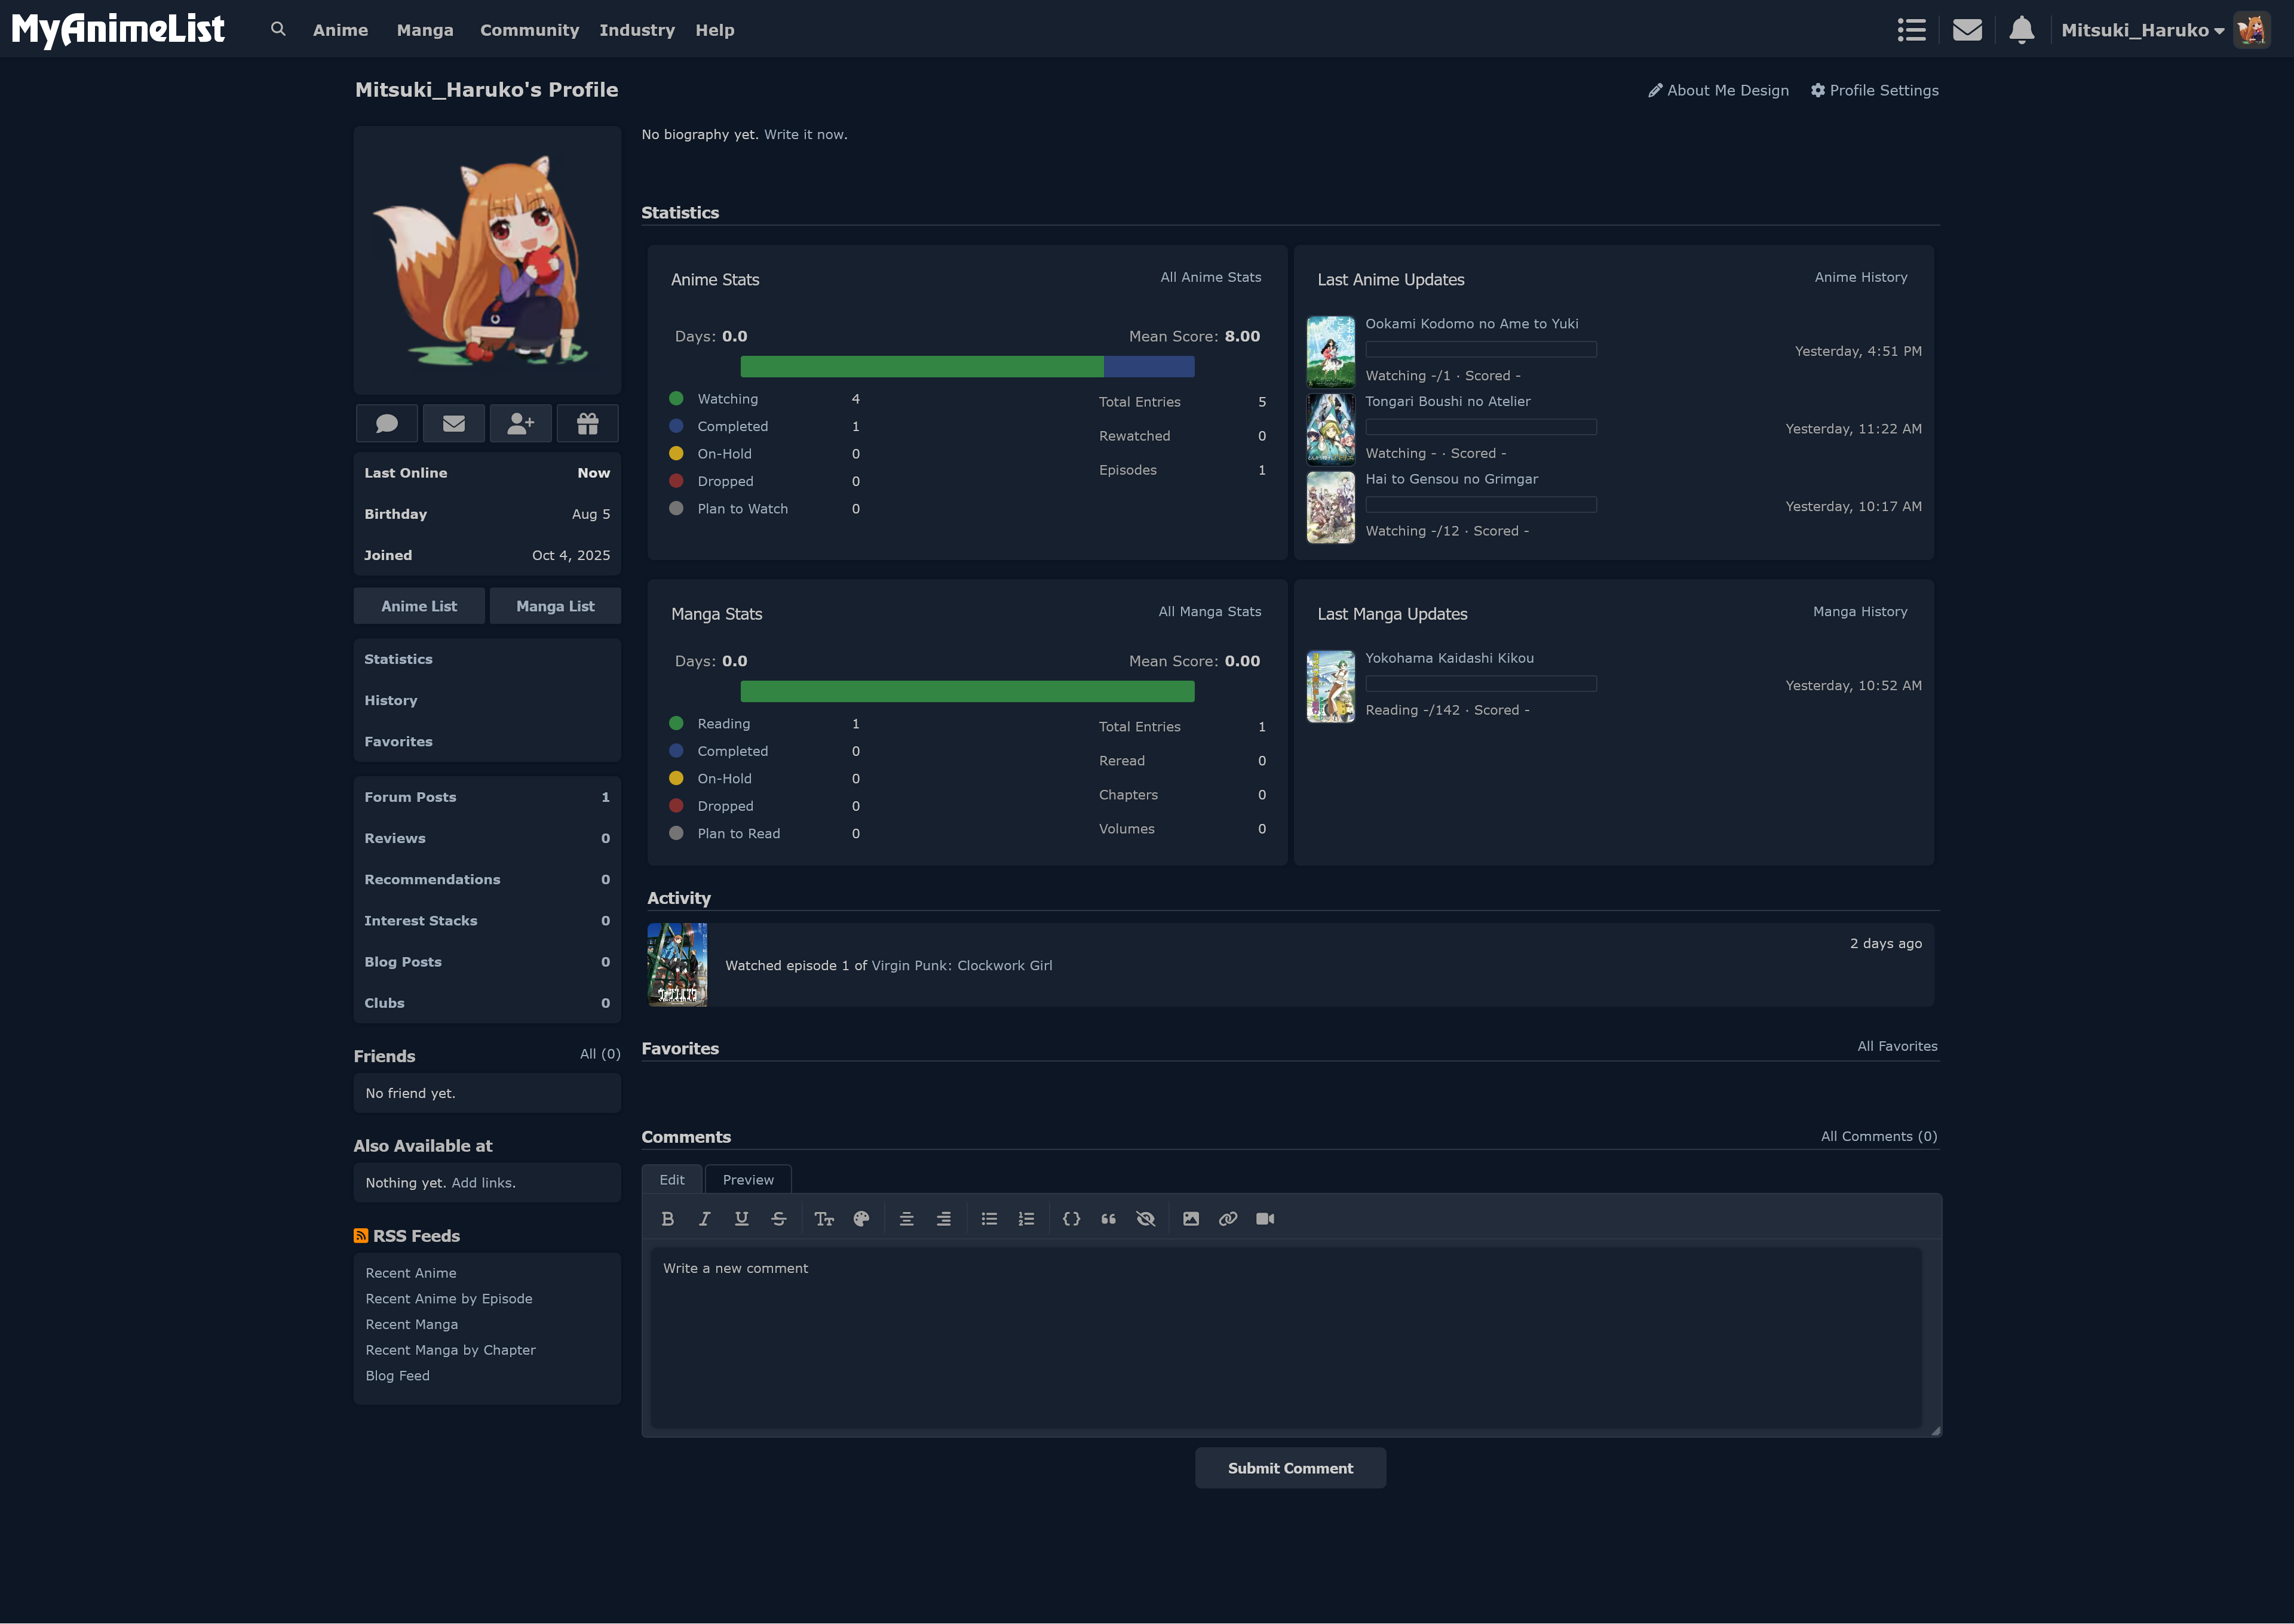Image resolution: width=2294 pixels, height=1624 pixels.
Task: Click the Submit Comment button
Action: click(x=1290, y=1468)
